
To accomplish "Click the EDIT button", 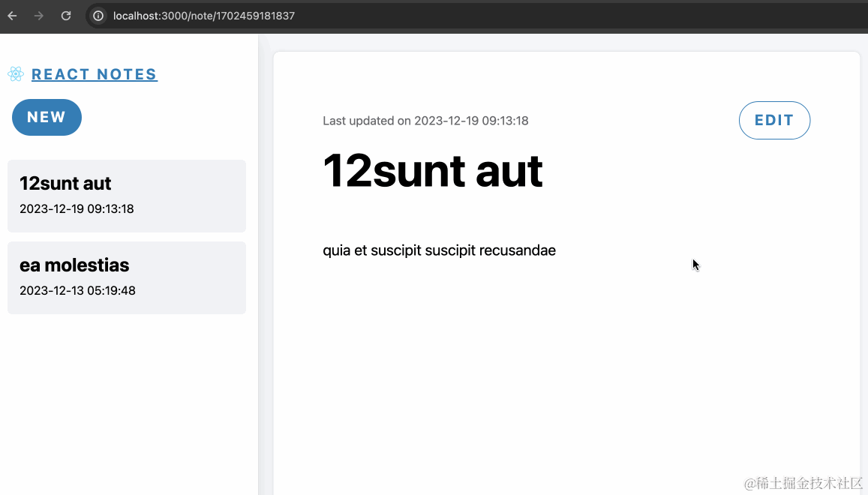I will click(x=774, y=120).
